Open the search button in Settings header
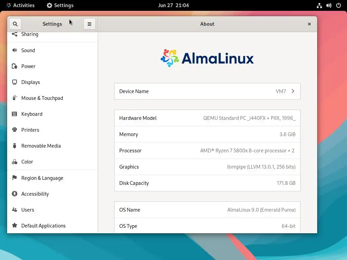This screenshot has height=260, width=347. coord(15,24)
